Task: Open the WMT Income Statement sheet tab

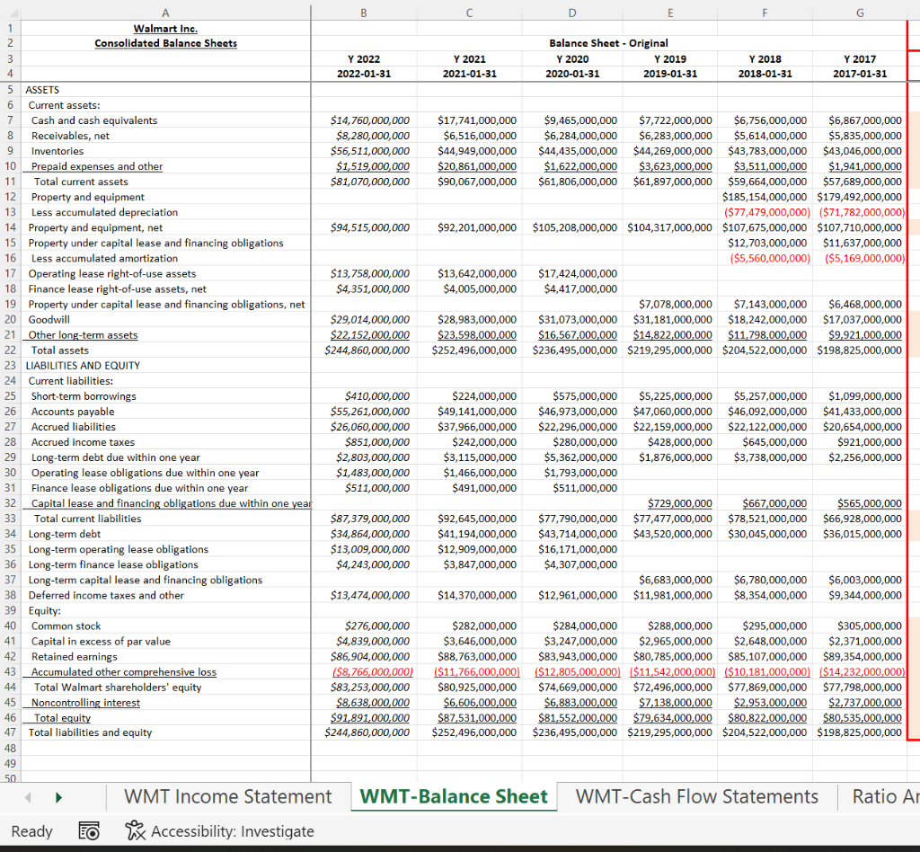Action: coord(227,796)
